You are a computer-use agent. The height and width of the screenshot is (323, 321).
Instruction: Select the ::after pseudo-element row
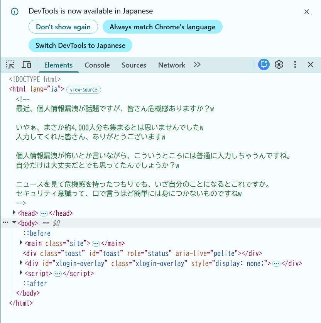(35, 284)
